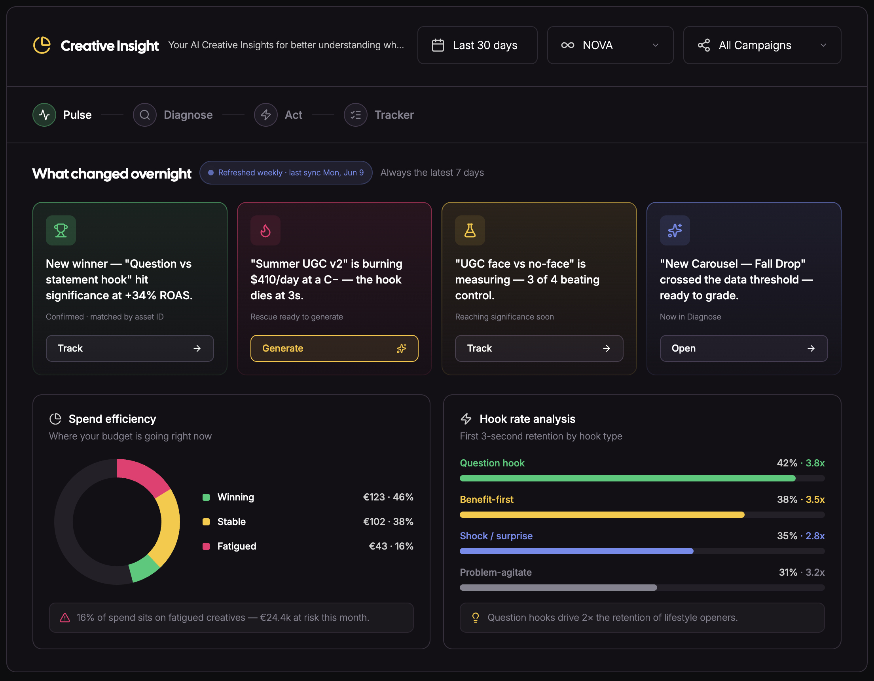Click the Diagnose magnifier icon
874x681 pixels.
coord(145,115)
